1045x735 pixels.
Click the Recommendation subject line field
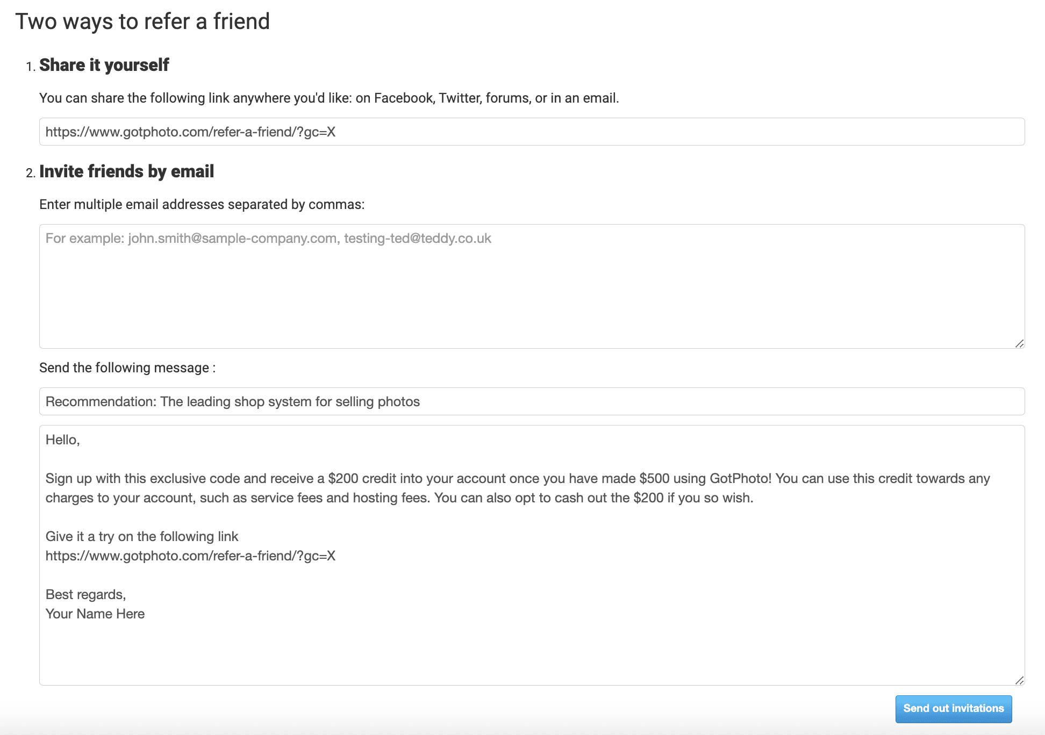532,401
